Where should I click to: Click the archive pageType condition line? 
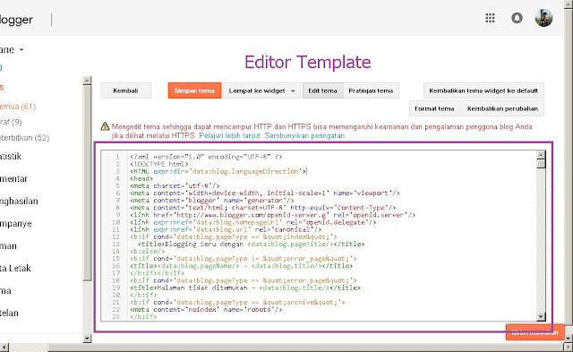pyautogui.click(x=237, y=302)
